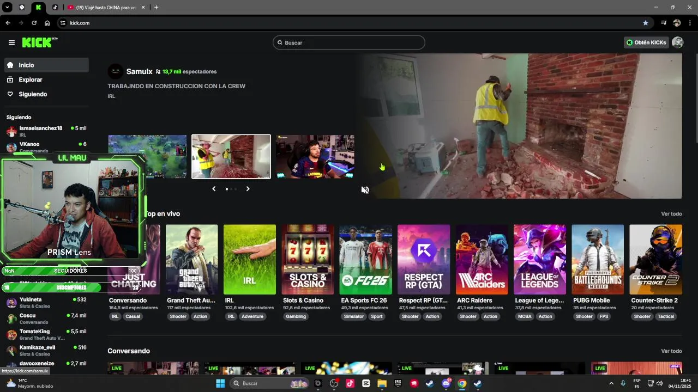Open Counter-Strike 2 category card
Image resolution: width=698 pixels, height=392 pixels.
(x=656, y=260)
